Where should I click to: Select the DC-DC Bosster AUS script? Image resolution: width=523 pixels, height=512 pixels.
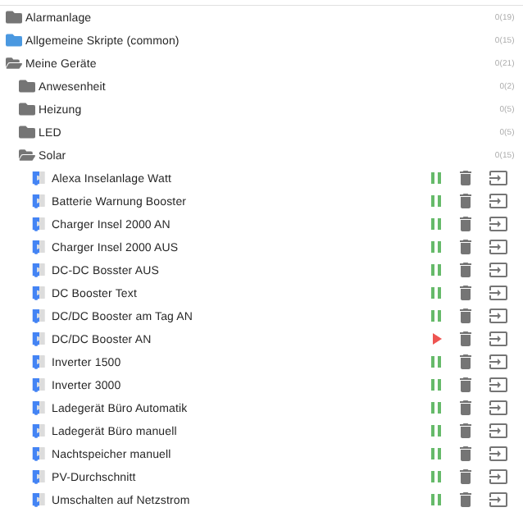click(105, 270)
